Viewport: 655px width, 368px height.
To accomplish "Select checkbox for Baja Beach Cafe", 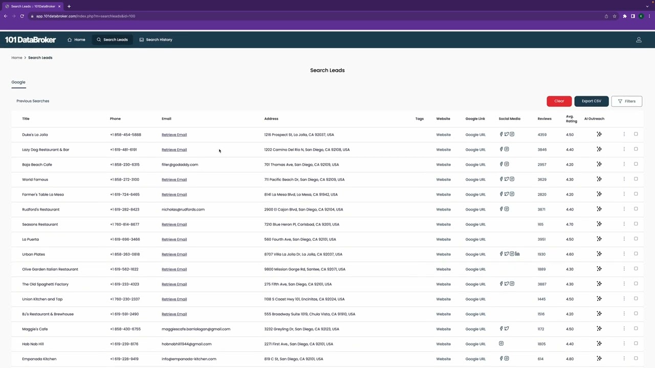I will pyautogui.click(x=636, y=164).
